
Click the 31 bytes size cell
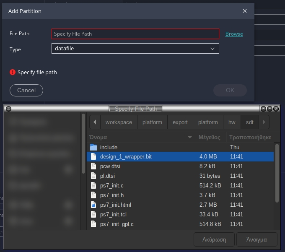(x=210, y=176)
